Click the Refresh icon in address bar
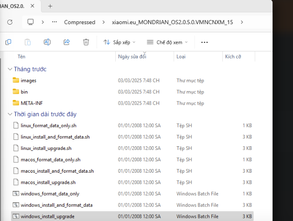This screenshot has height=221, width=293. click(10, 22)
